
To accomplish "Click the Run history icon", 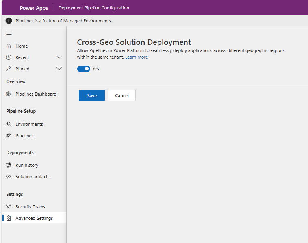I will (9, 165).
